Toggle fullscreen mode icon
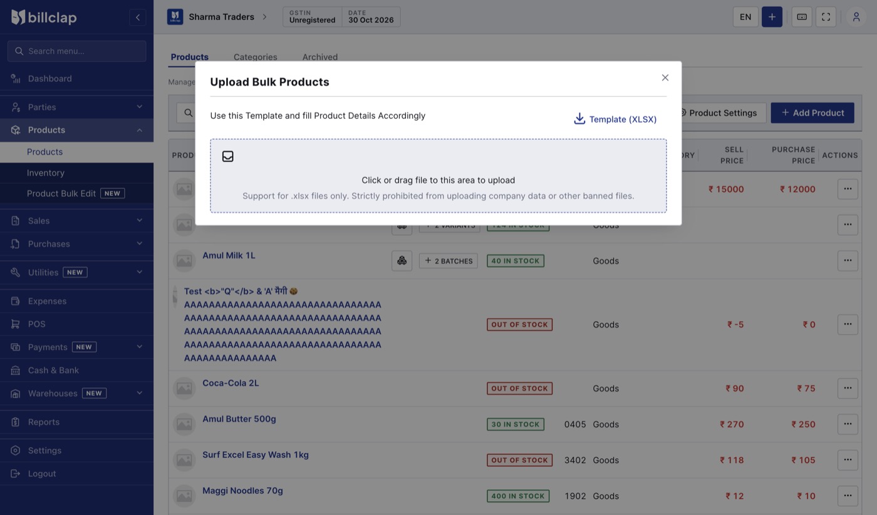The width and height of the screenshot is (877, 515). [x=826, y=17]
